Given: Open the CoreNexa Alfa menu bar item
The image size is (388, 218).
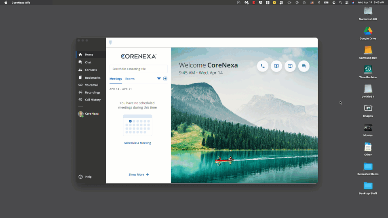Looking at the screenshot, I should pos(21,2).
